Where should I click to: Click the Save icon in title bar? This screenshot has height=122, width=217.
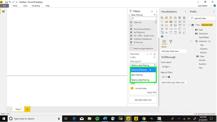coord(6,2)
